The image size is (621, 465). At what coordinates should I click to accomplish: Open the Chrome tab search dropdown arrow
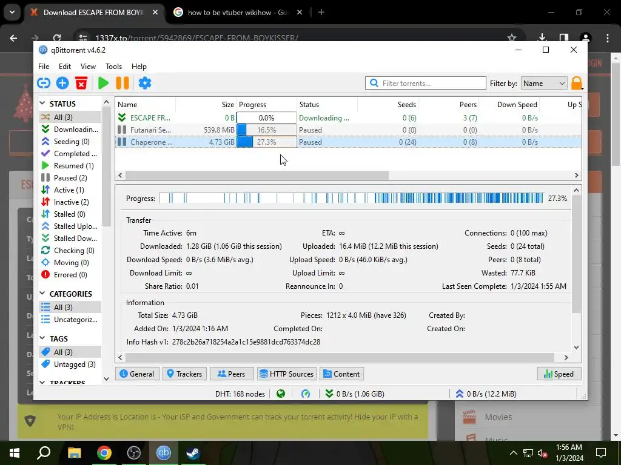pyautogui.click(x=12, y=12)
